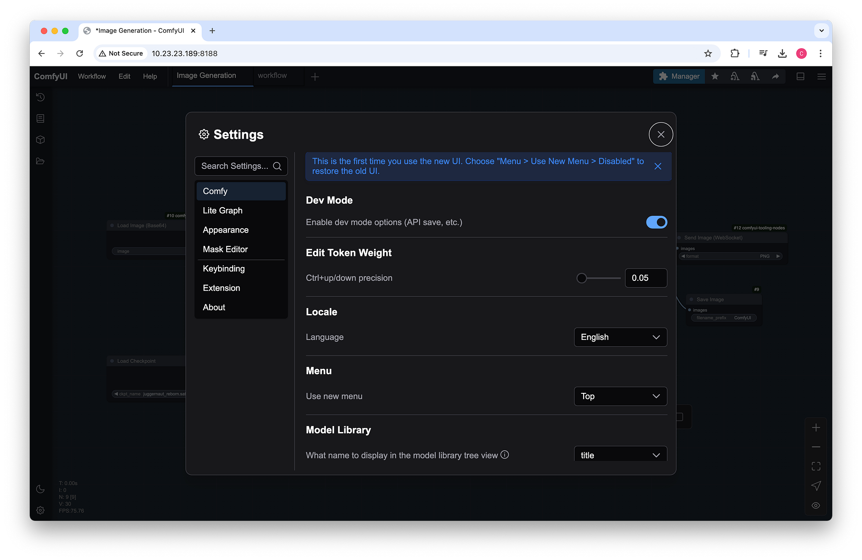
Task: Open the workflows folder sidebar icon
Action: tap(40, 161)
